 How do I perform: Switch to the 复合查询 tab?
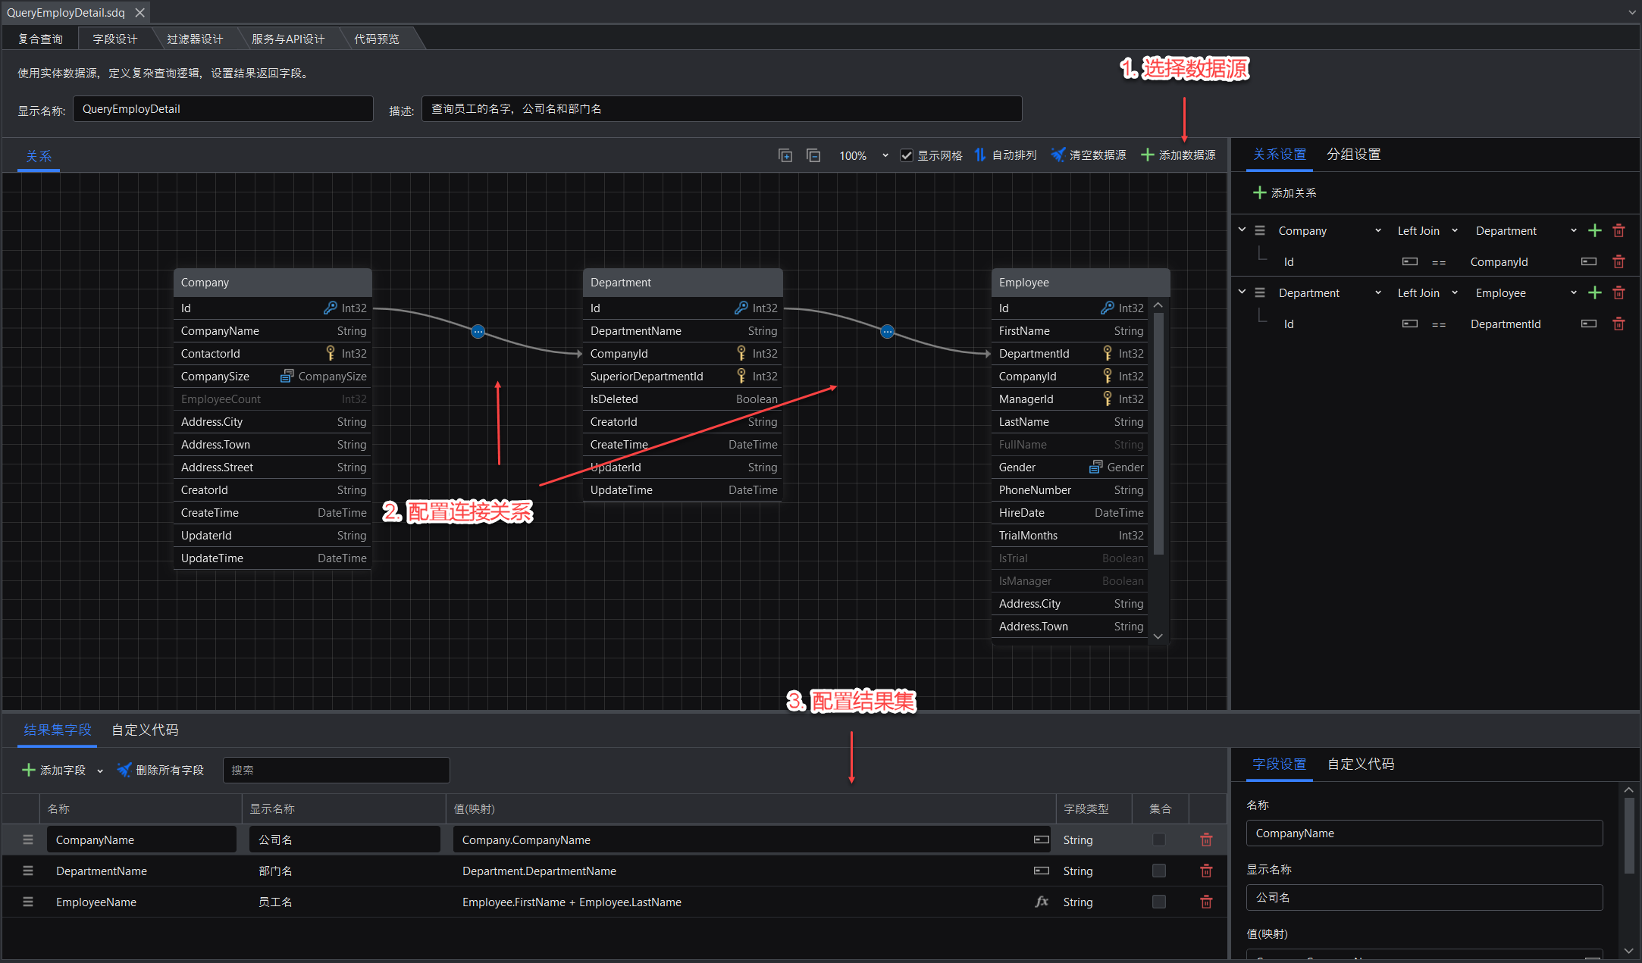tap(40, 39)
